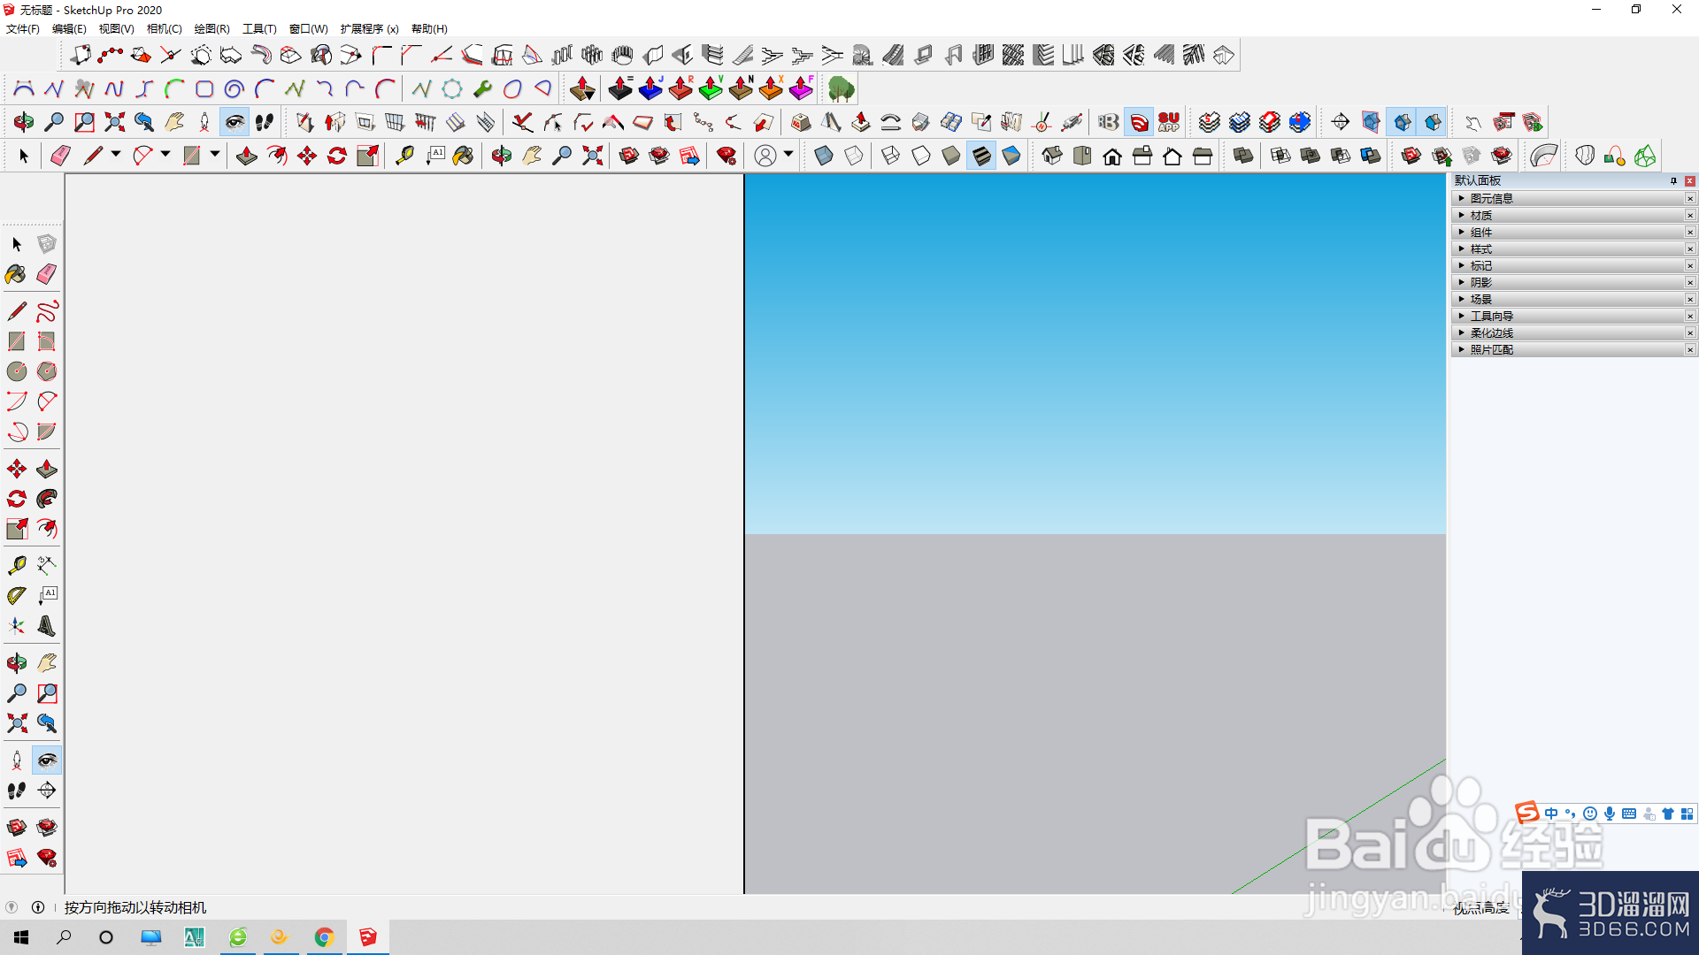Switch to Shaded face style
Image resolution: width=1699 pixels, height=955 pixels.
click(951, 157)
